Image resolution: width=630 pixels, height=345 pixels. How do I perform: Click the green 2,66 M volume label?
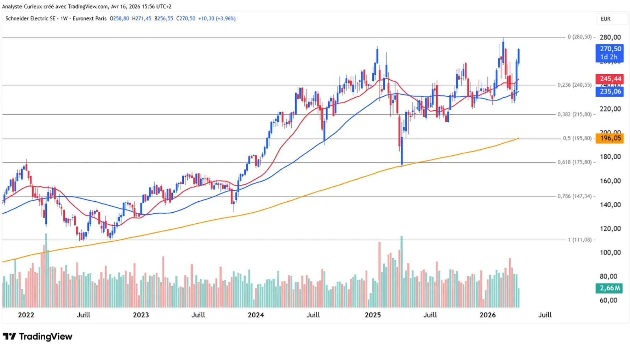[x=609, y=288]
